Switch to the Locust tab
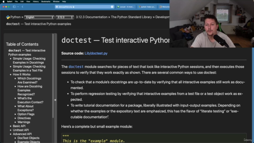The height and width of the screenshot is (143, 254). point(125,7)
